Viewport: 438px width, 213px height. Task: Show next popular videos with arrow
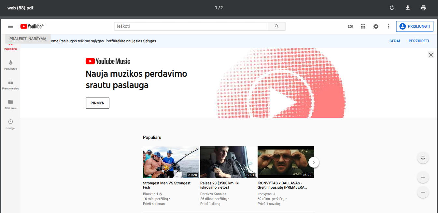(x=314, y=162)
